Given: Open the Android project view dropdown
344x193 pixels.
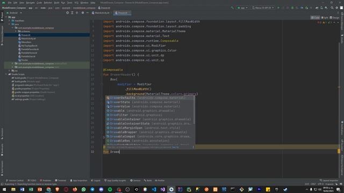Looking at the screenshot, I should 15,13.
